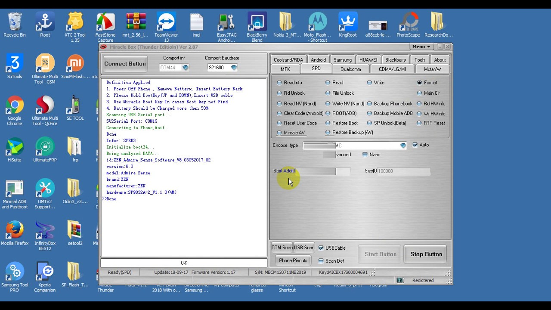Open the Samsung tab
This screenshot has width=551, height=310.
(343, 60)
